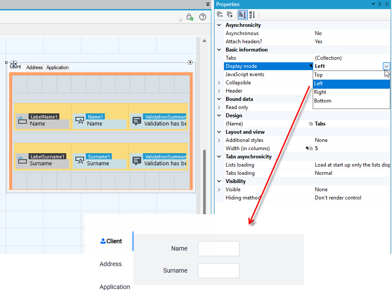Choose Right in Display mode list
Viewport: 392px width, 299px height.
[x=351, y=92]
